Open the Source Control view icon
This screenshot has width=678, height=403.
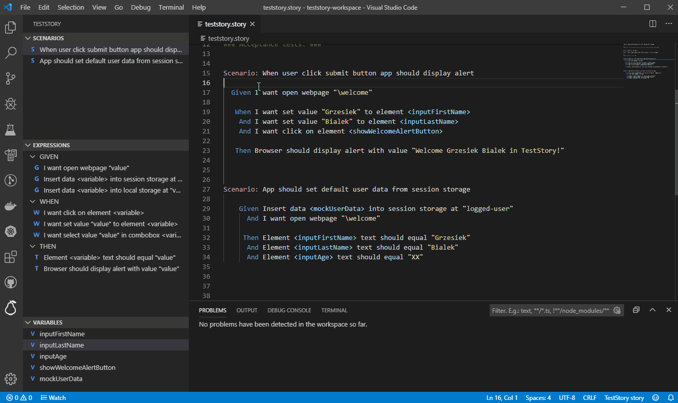(x=10, y=78)
